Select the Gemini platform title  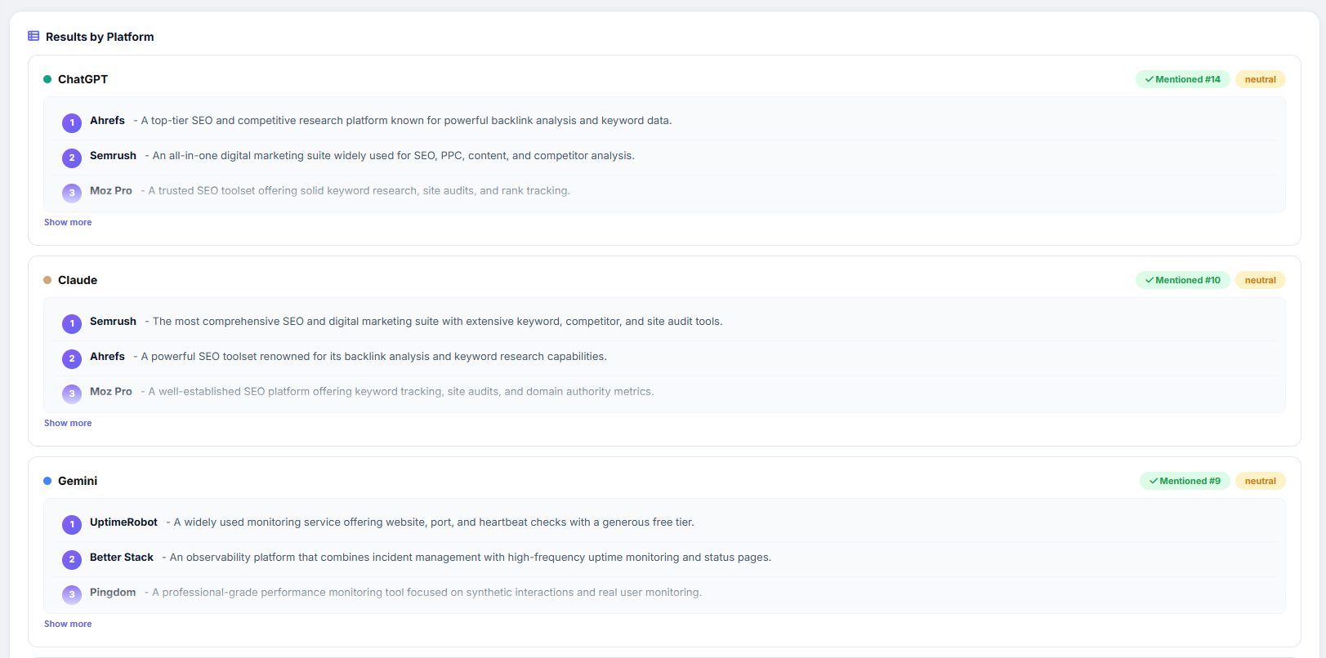pos(78,481)
